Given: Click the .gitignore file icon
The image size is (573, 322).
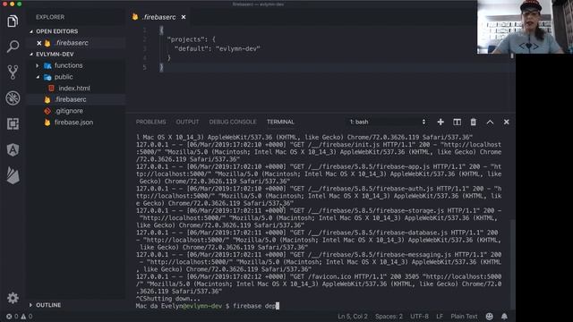Looking at the screenshot, I should (x=47, y=111).
